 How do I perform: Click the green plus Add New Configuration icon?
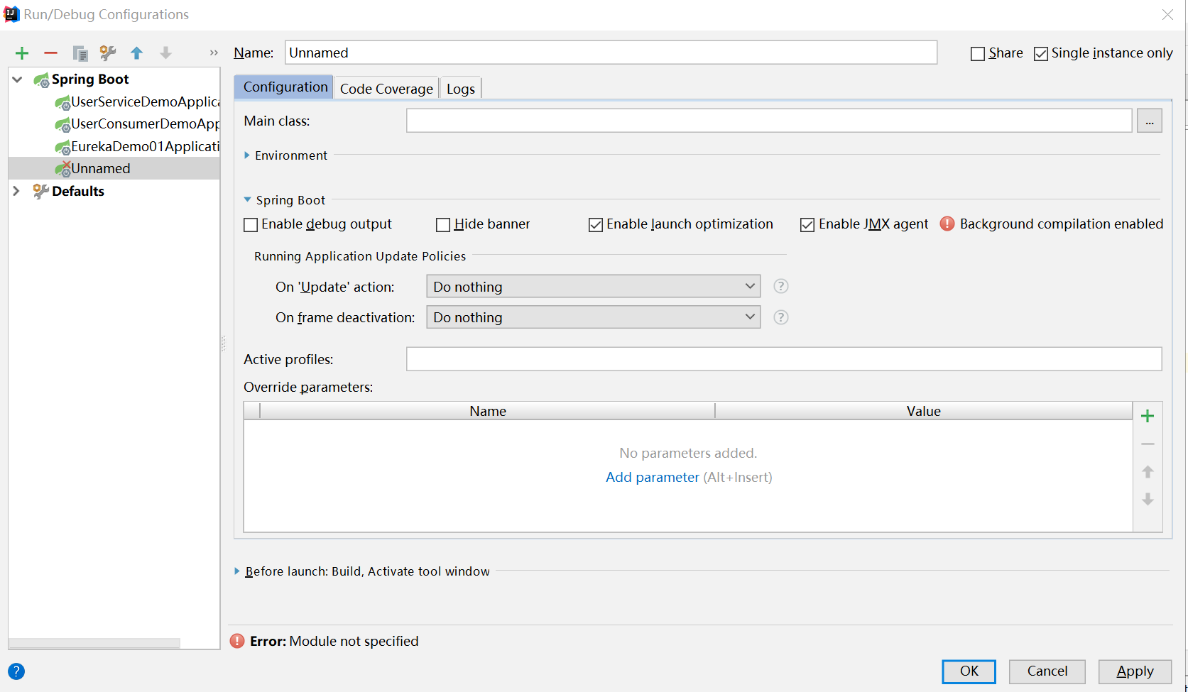pos(22,53)
